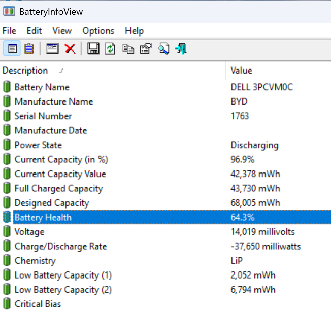Click the 68,005 mWh value
Viewport: 331px width, 311px height.
[255, 203]
